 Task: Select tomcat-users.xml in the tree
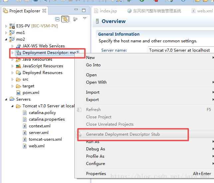tap(45, 139)
